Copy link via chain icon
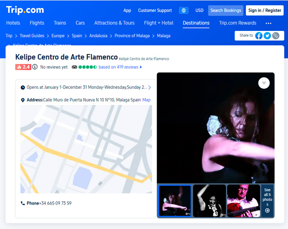 click(x=275, y=36)
